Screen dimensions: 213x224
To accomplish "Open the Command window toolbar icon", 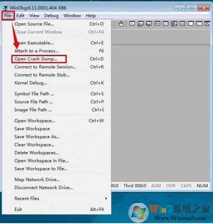I will [132, 24].
